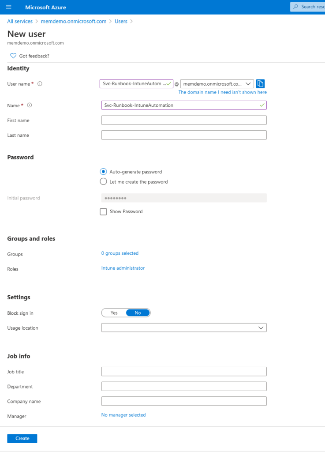The height and width of the screenshot is (452, 325).
Task: Select Auto-generate password option
Action: [103, 172]
